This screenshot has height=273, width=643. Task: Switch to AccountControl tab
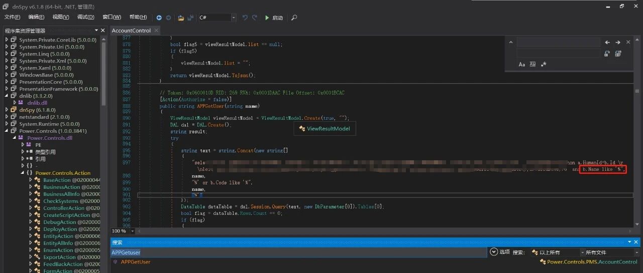[x=131, y=31]
